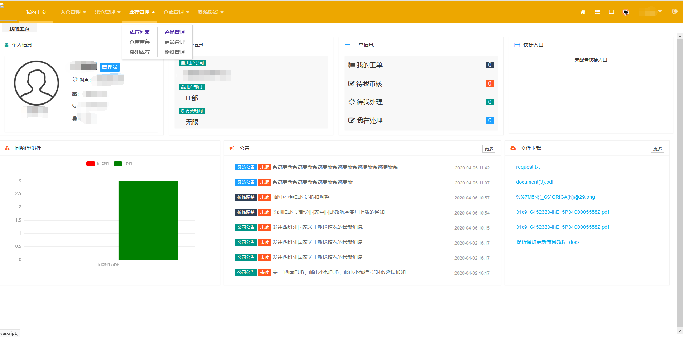Click the 文件下载 cloud download icon
The height and width of the screenshot is (337, 683).
[x=513, y=148]
